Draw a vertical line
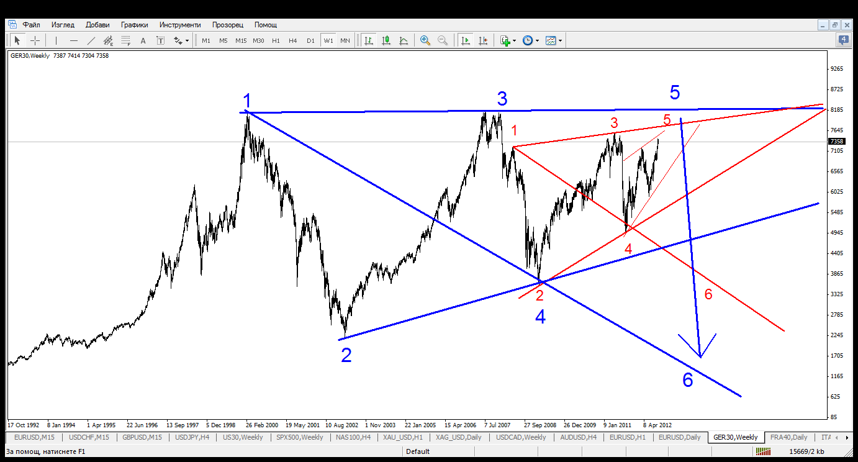Image resolution: width=858 pixels, height=462 pixels. tap(56, 40)
